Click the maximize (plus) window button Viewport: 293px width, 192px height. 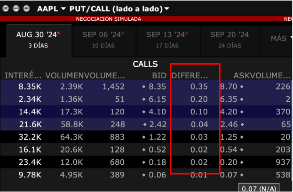click(26, 8)
